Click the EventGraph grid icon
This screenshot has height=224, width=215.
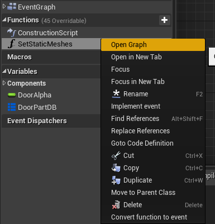[x=12, y=7]
